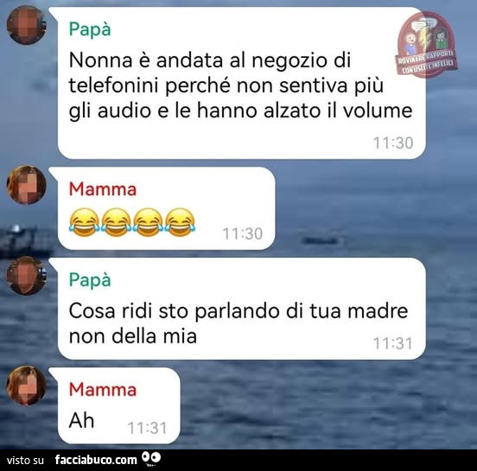This screenshot has height=471, width=477.
Task: Click the first laughing-crying emoji
Action: pyautogui.click(x=85, y=223)
